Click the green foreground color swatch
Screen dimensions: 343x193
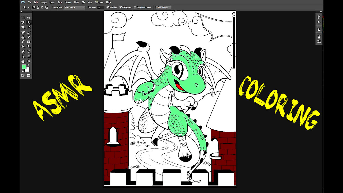coord(24,66)
